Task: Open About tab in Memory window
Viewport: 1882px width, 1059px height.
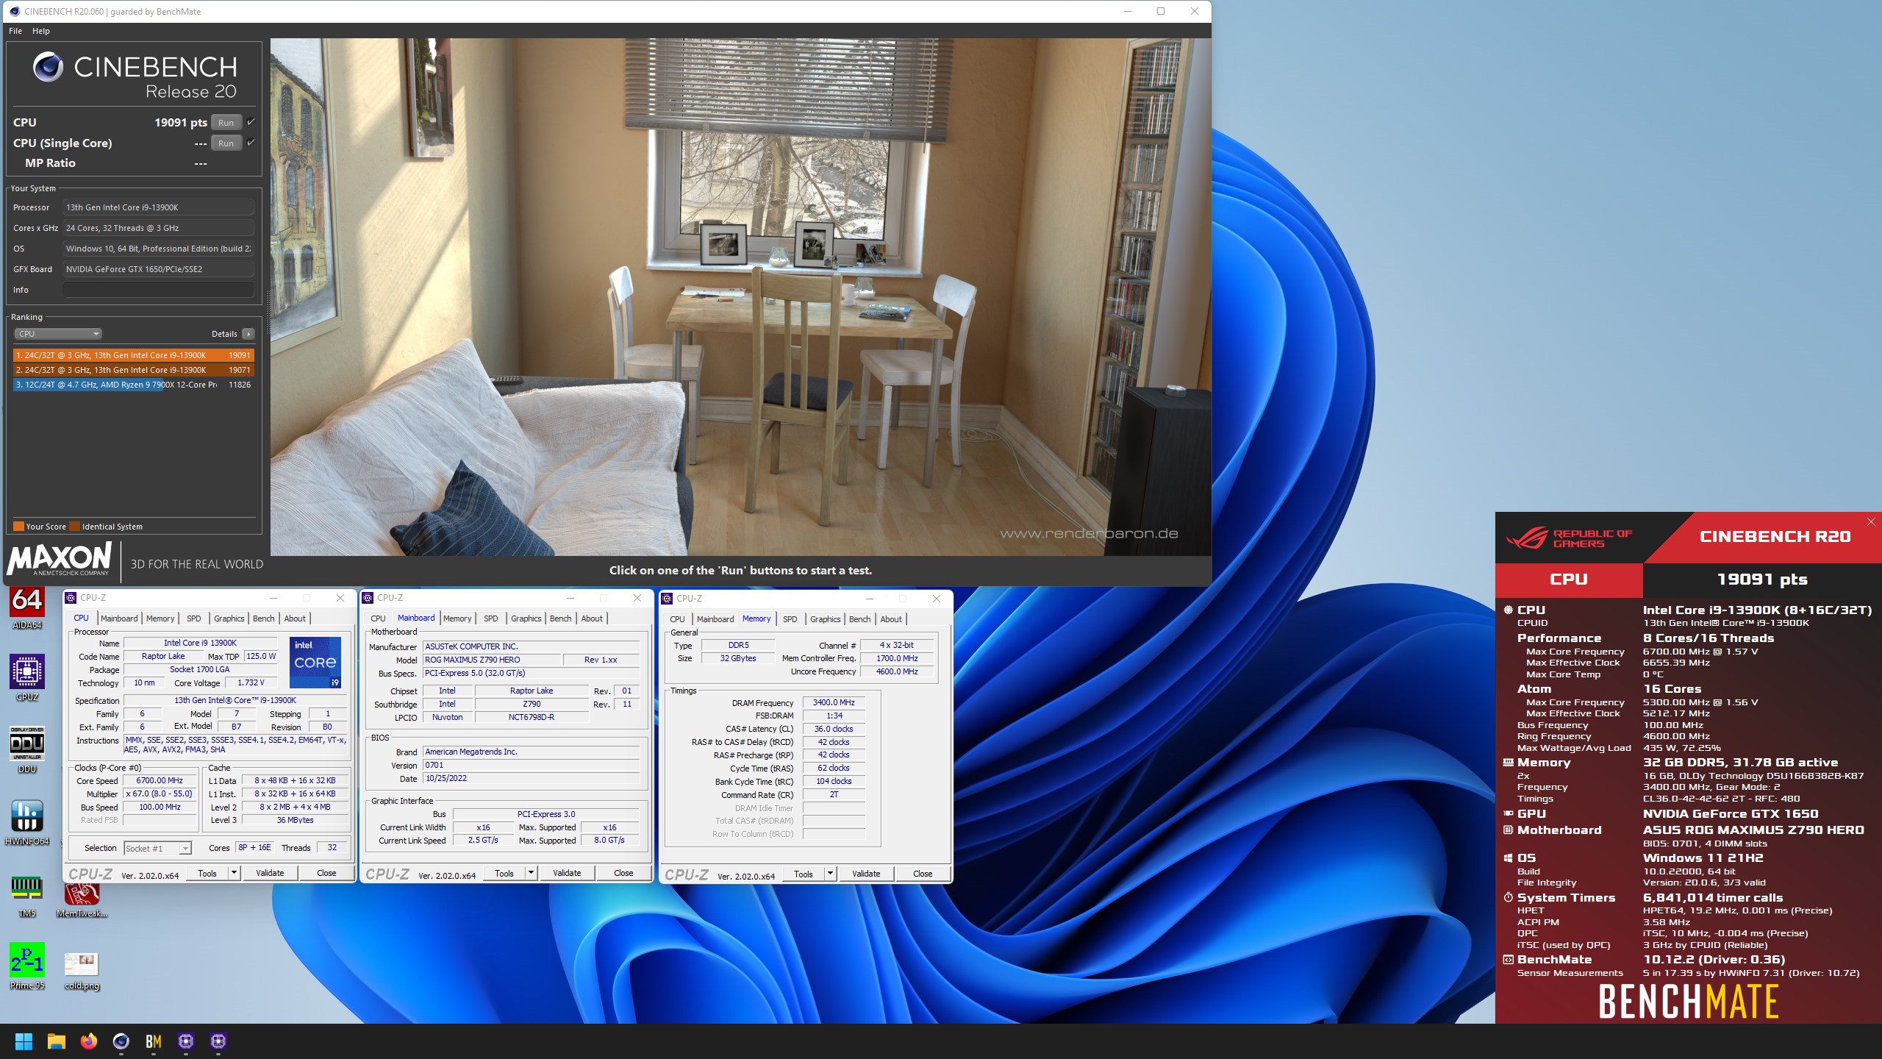Action: [891, 619]
